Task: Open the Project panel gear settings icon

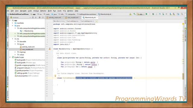Action: (x=40, y=17)
